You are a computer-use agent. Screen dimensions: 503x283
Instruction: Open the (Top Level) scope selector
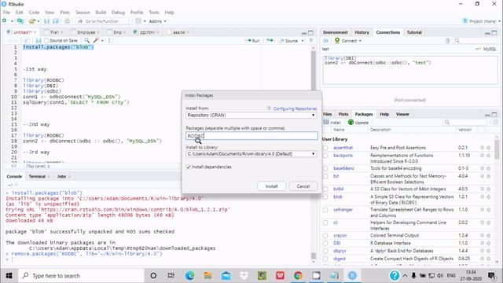point(38,166)
